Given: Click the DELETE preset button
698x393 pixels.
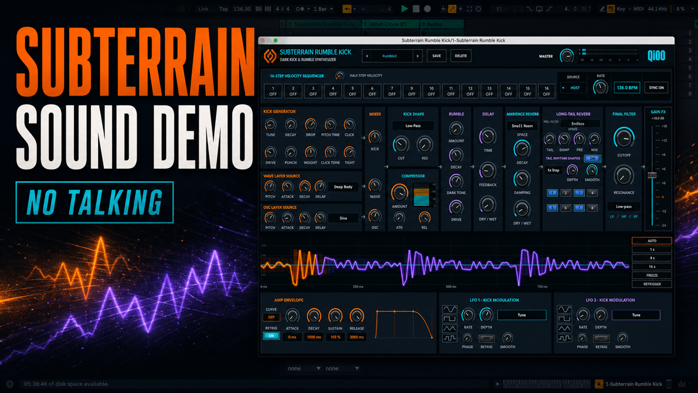Looking at the screenshot, I should (x=461, y=56).
